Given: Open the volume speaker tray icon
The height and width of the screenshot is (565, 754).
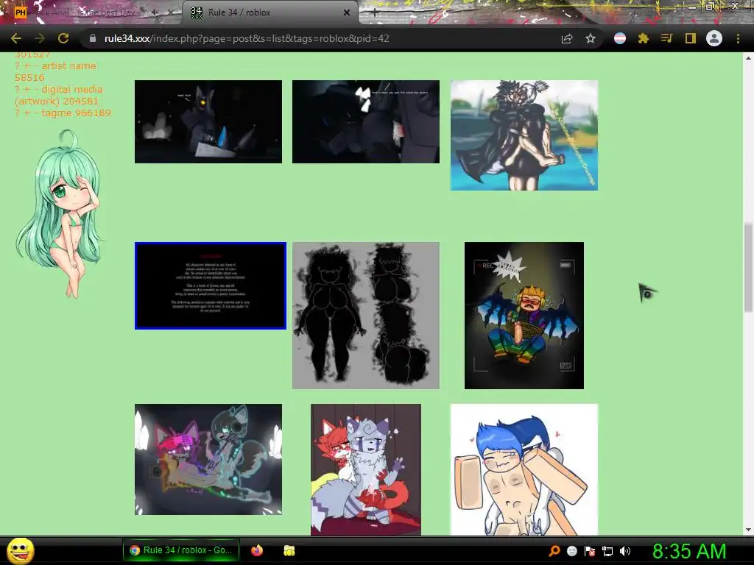Looking at the screenshot, I should (x=624, y=551).
